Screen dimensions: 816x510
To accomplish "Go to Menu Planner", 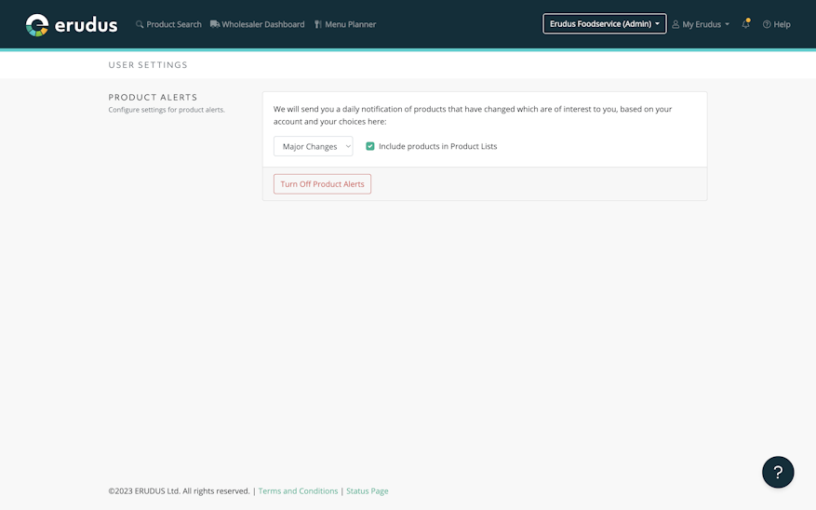I will 345,24.
